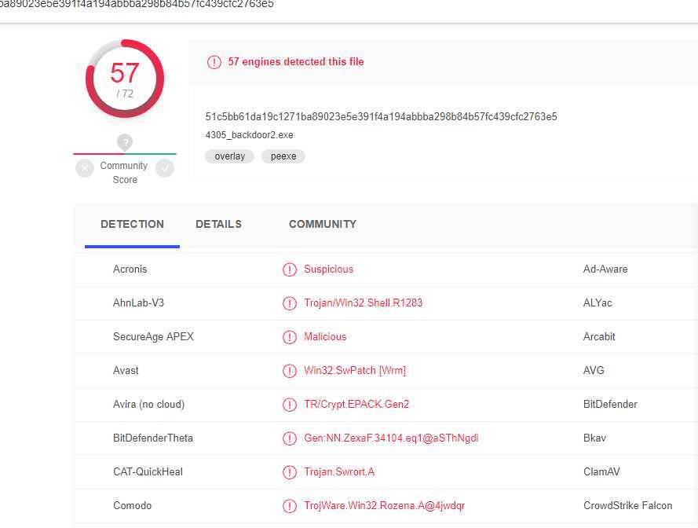
Task: Click the CAT-QuickHeal engine name
Action: tap(148, 471)
